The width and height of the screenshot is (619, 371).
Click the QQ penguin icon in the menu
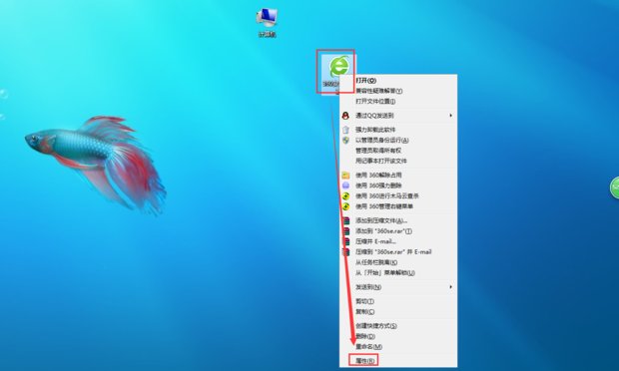345,116
